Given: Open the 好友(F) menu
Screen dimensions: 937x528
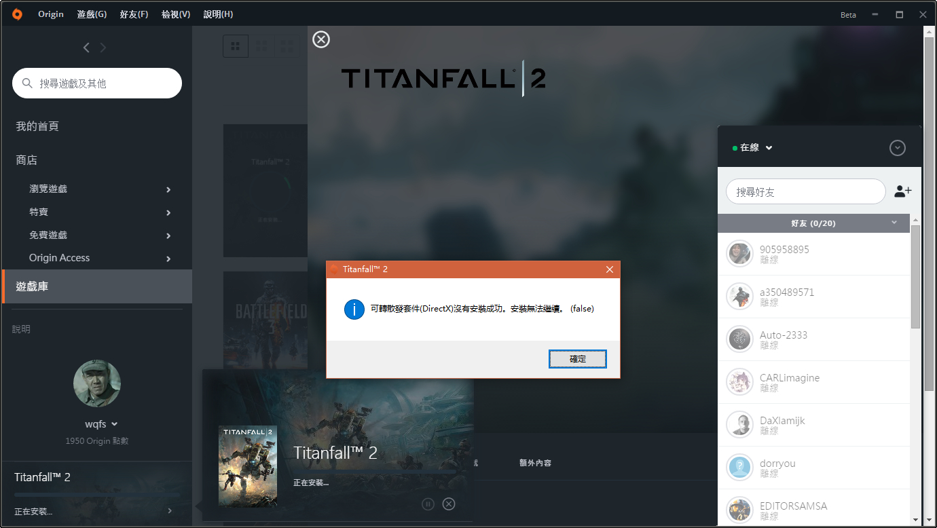Looking at the screenshot, I should 134,14.
